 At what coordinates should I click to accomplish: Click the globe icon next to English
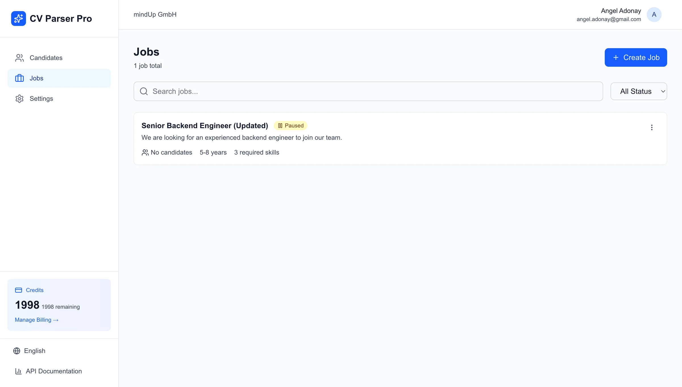tap(16, 351)
